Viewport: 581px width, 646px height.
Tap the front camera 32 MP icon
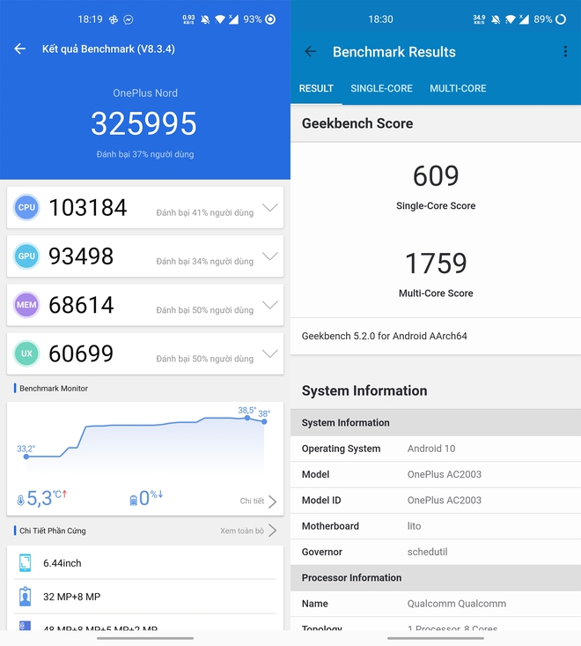tap(26, 597)
